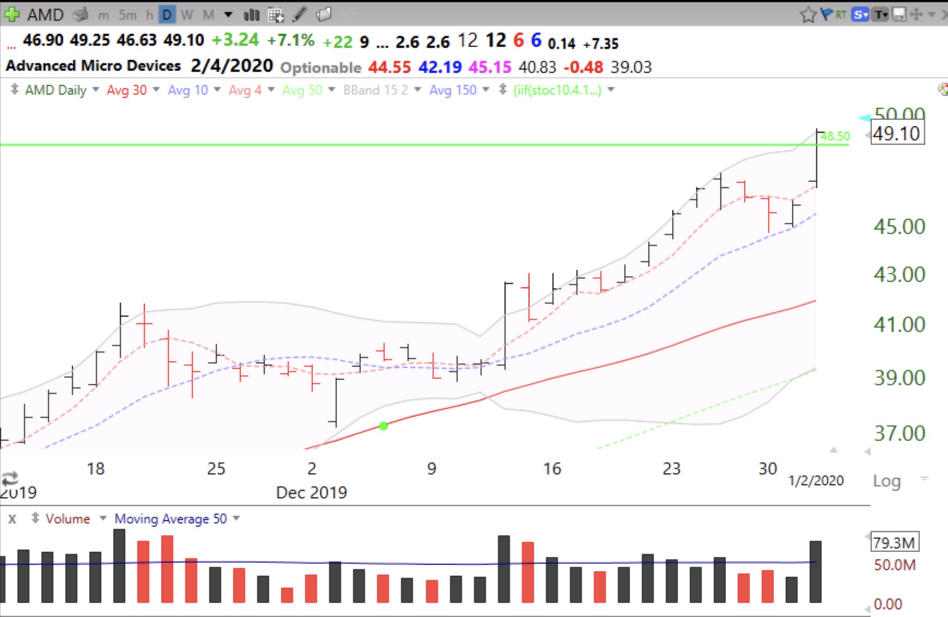Screen dimensions: 948x617
Task: Open the Avg 150 dropdown arrow
Action: coord(485,89)
